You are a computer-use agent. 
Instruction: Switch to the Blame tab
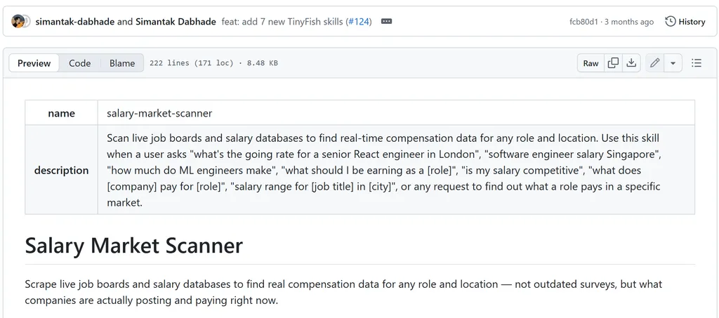(122, 63)
